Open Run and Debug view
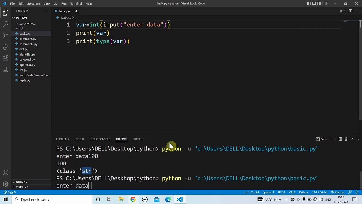This screenshot has height=204, width=362. pos(6,47)
